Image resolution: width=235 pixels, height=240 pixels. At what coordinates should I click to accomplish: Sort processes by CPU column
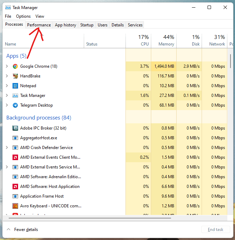pos(138,41)
